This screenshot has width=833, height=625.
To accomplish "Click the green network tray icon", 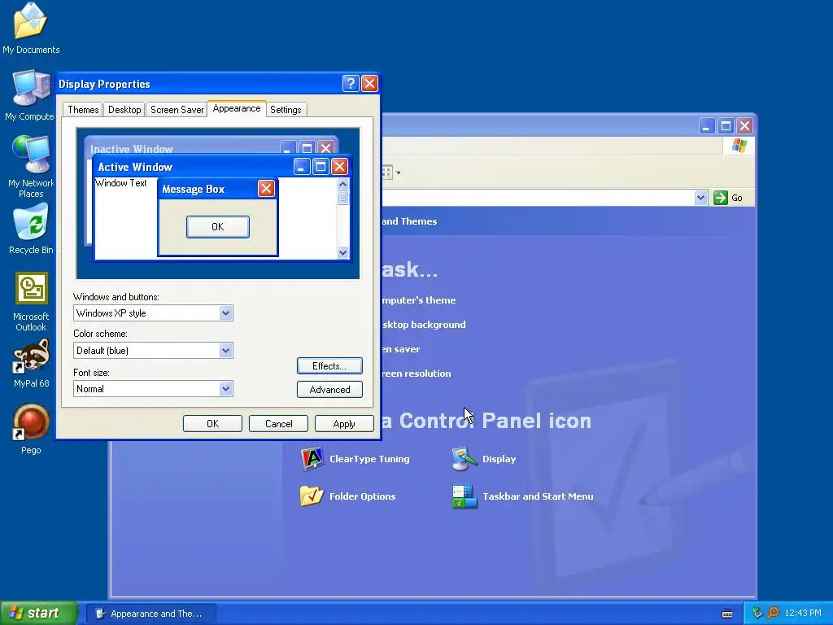I will coord(757,613).
